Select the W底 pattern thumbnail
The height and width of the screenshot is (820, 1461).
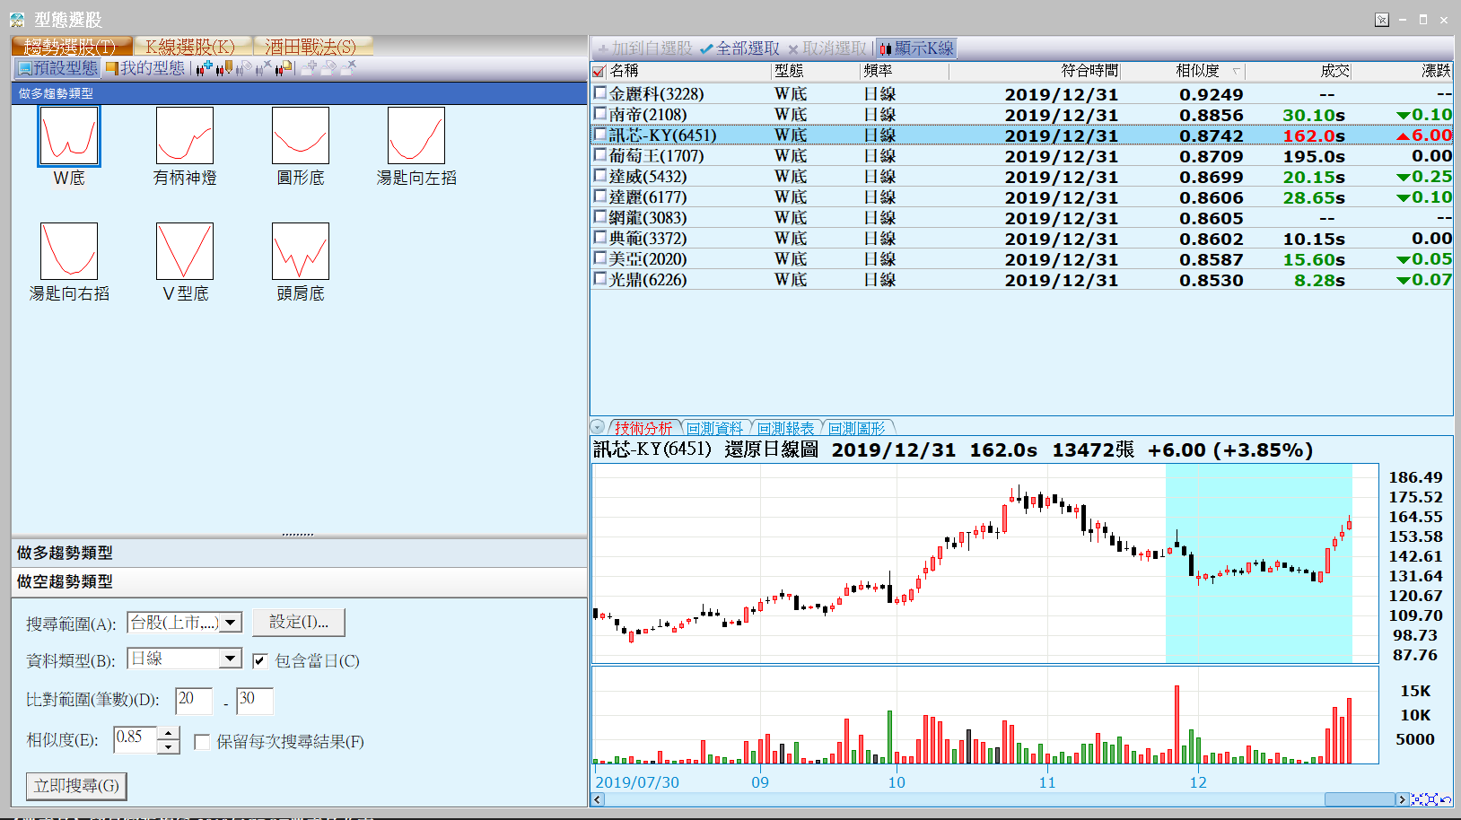[x=69, y=136]
